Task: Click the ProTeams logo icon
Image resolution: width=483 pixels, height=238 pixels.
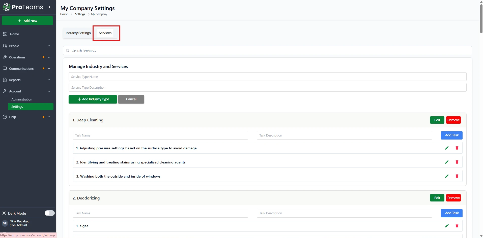Action: (7, 7)
